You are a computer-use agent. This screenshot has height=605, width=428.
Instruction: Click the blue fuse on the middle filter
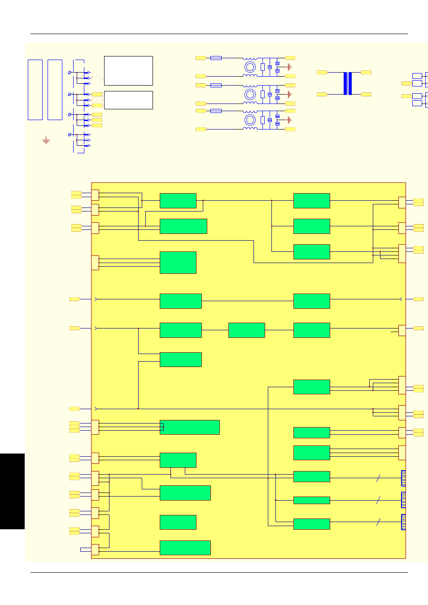[x=216, y=85]
